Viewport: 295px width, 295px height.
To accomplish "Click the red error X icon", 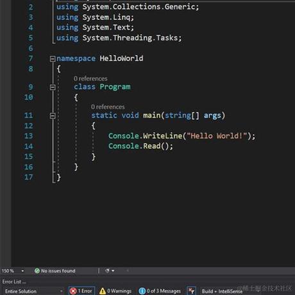I will (x=73, y=291).
